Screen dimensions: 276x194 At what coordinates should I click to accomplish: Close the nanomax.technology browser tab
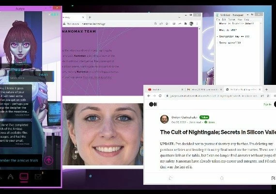tap(83, 17)
